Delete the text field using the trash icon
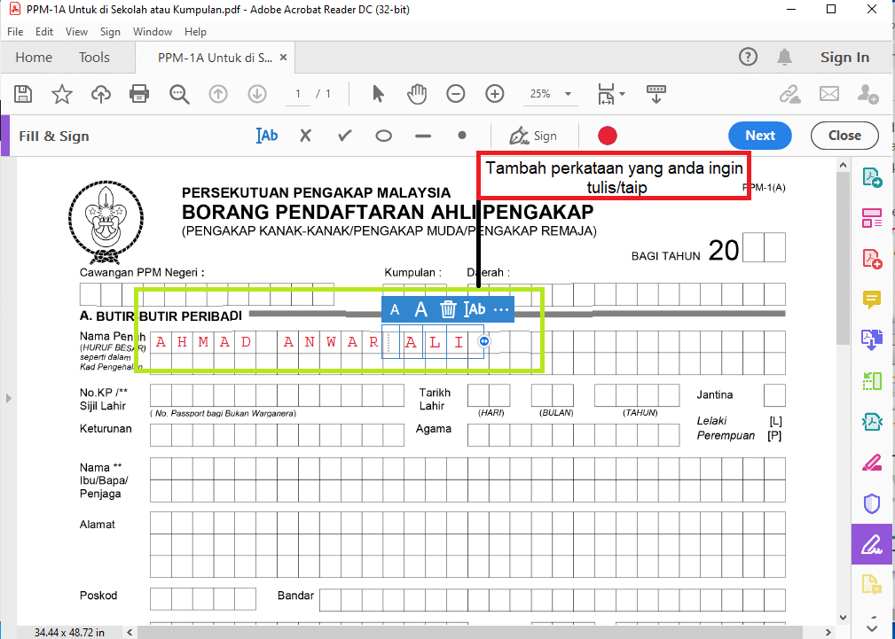The height and width of the screenshot is (639, 895). tap(448, 308)
